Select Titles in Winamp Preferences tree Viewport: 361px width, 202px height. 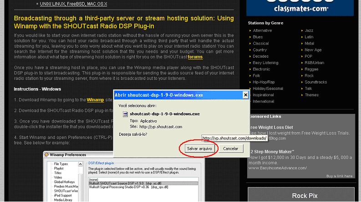(x=57, y=173)
